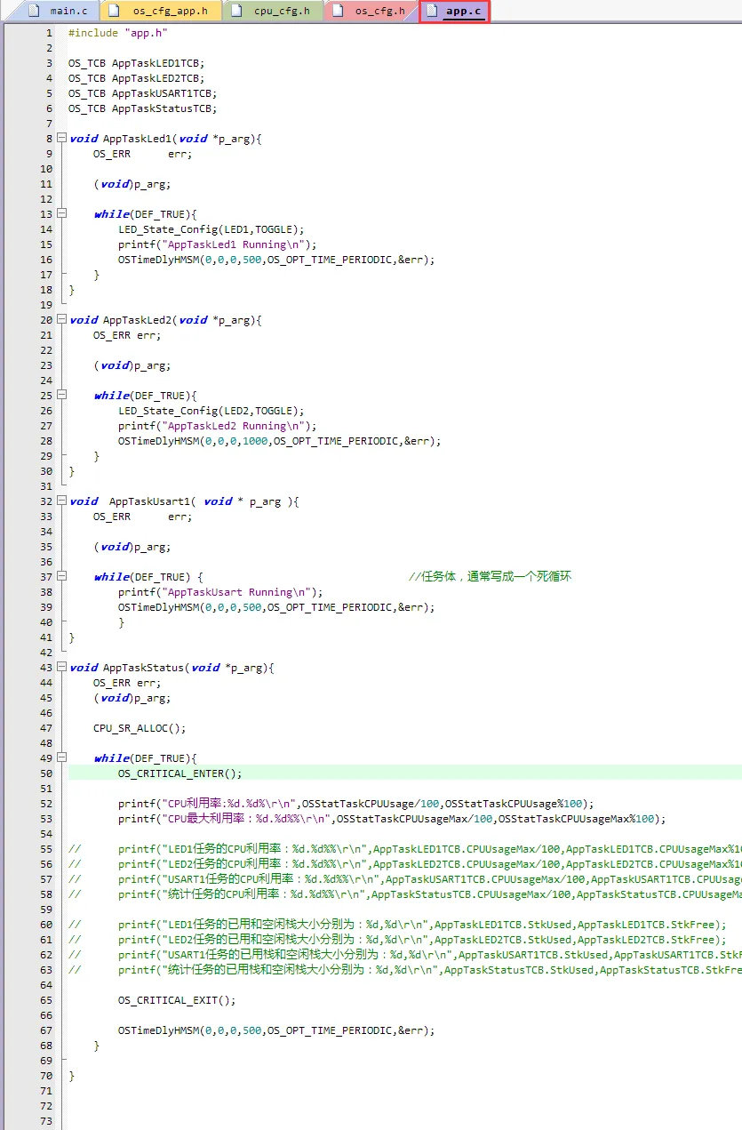
Task: Collapse the AppTaskLed1 function at line 8
Action: (60, 139)
